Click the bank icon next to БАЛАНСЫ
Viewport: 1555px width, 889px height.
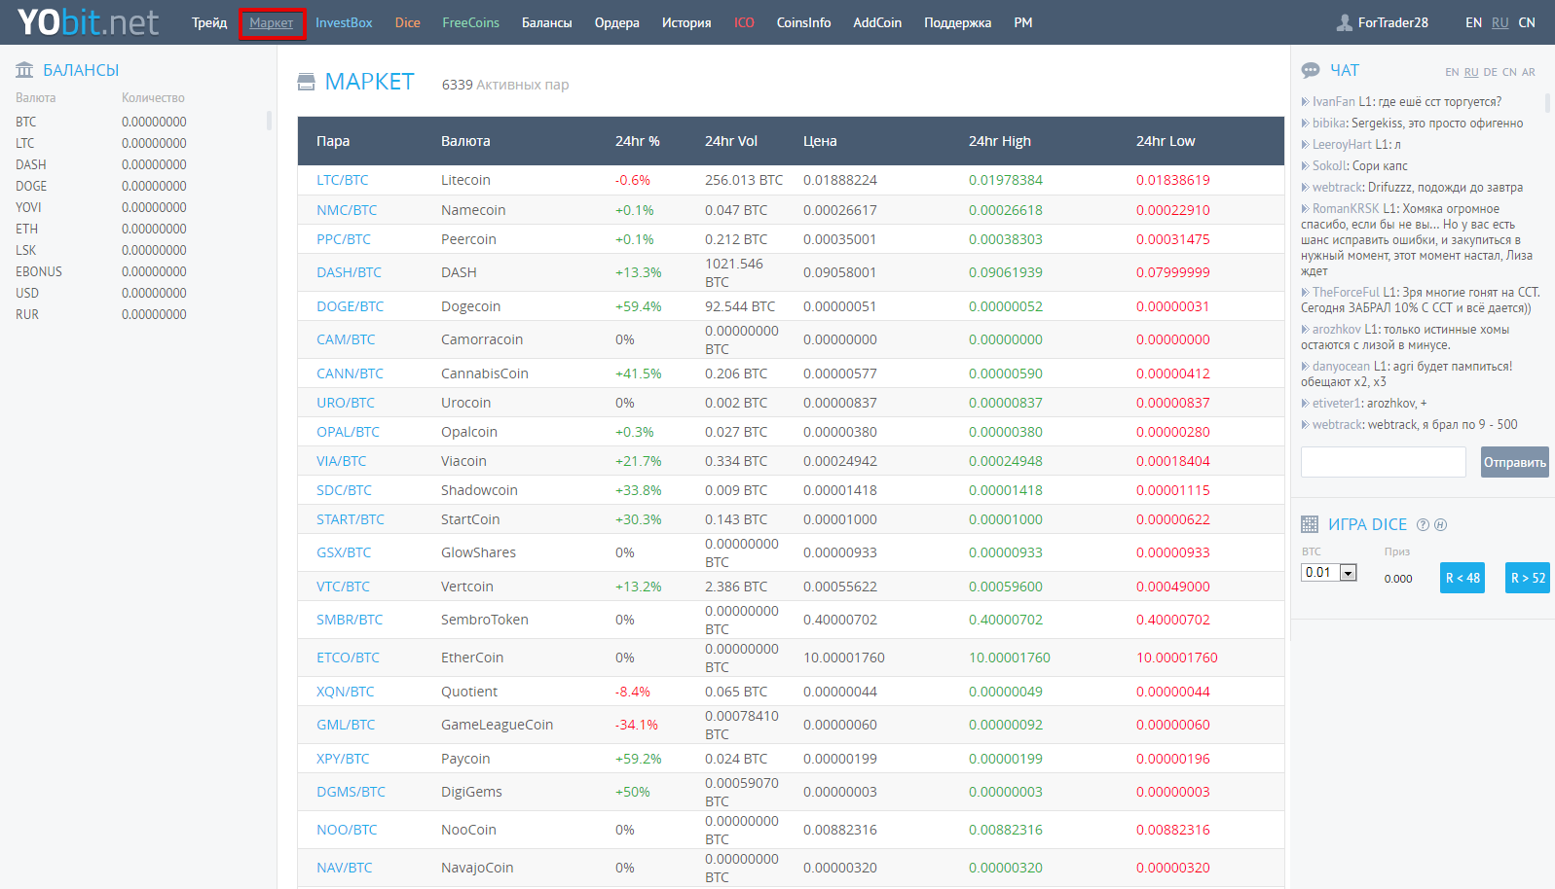[24, 70]
